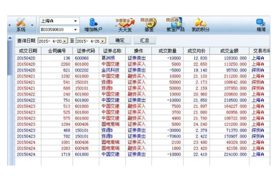Image resolution: width=274 pixels, height=183 pixels.
Task: Sort by 证券名称 column header
Action: tap(112, 51)
